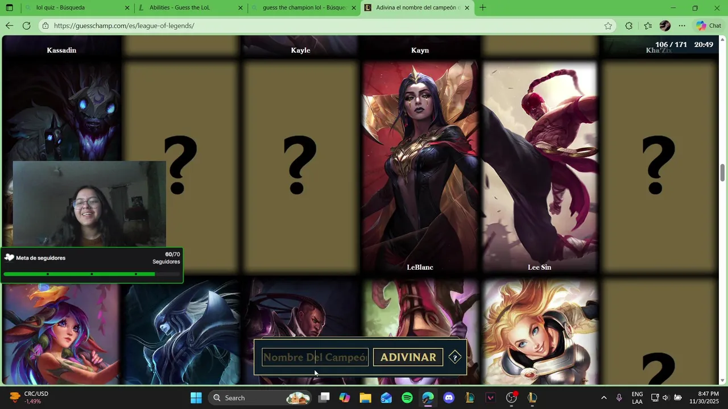Click the Lee Sin champion card

[x=539, y=167]
